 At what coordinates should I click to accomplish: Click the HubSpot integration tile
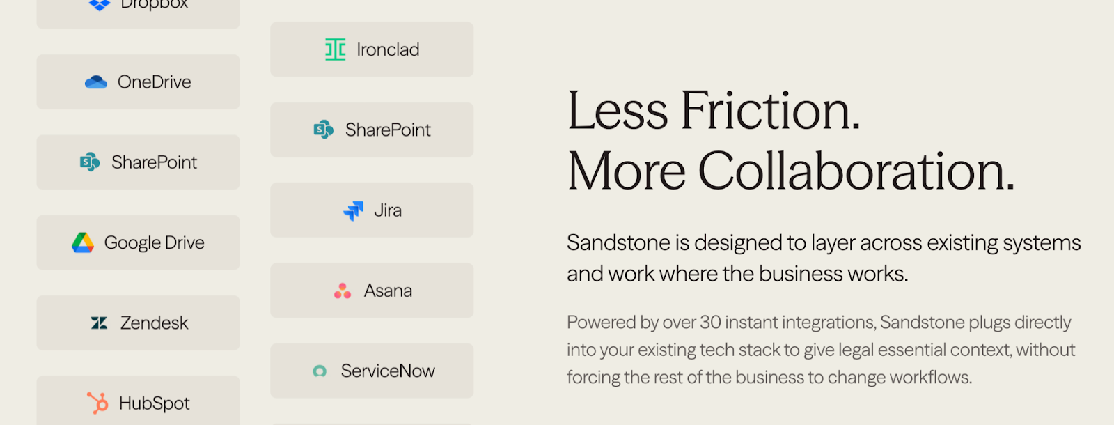(137, 403)
